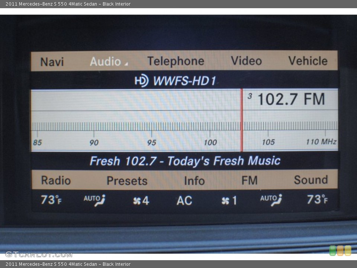Select the Radio submenu item
This screenshot has width=357, height=268.
(x=56, y=180)
